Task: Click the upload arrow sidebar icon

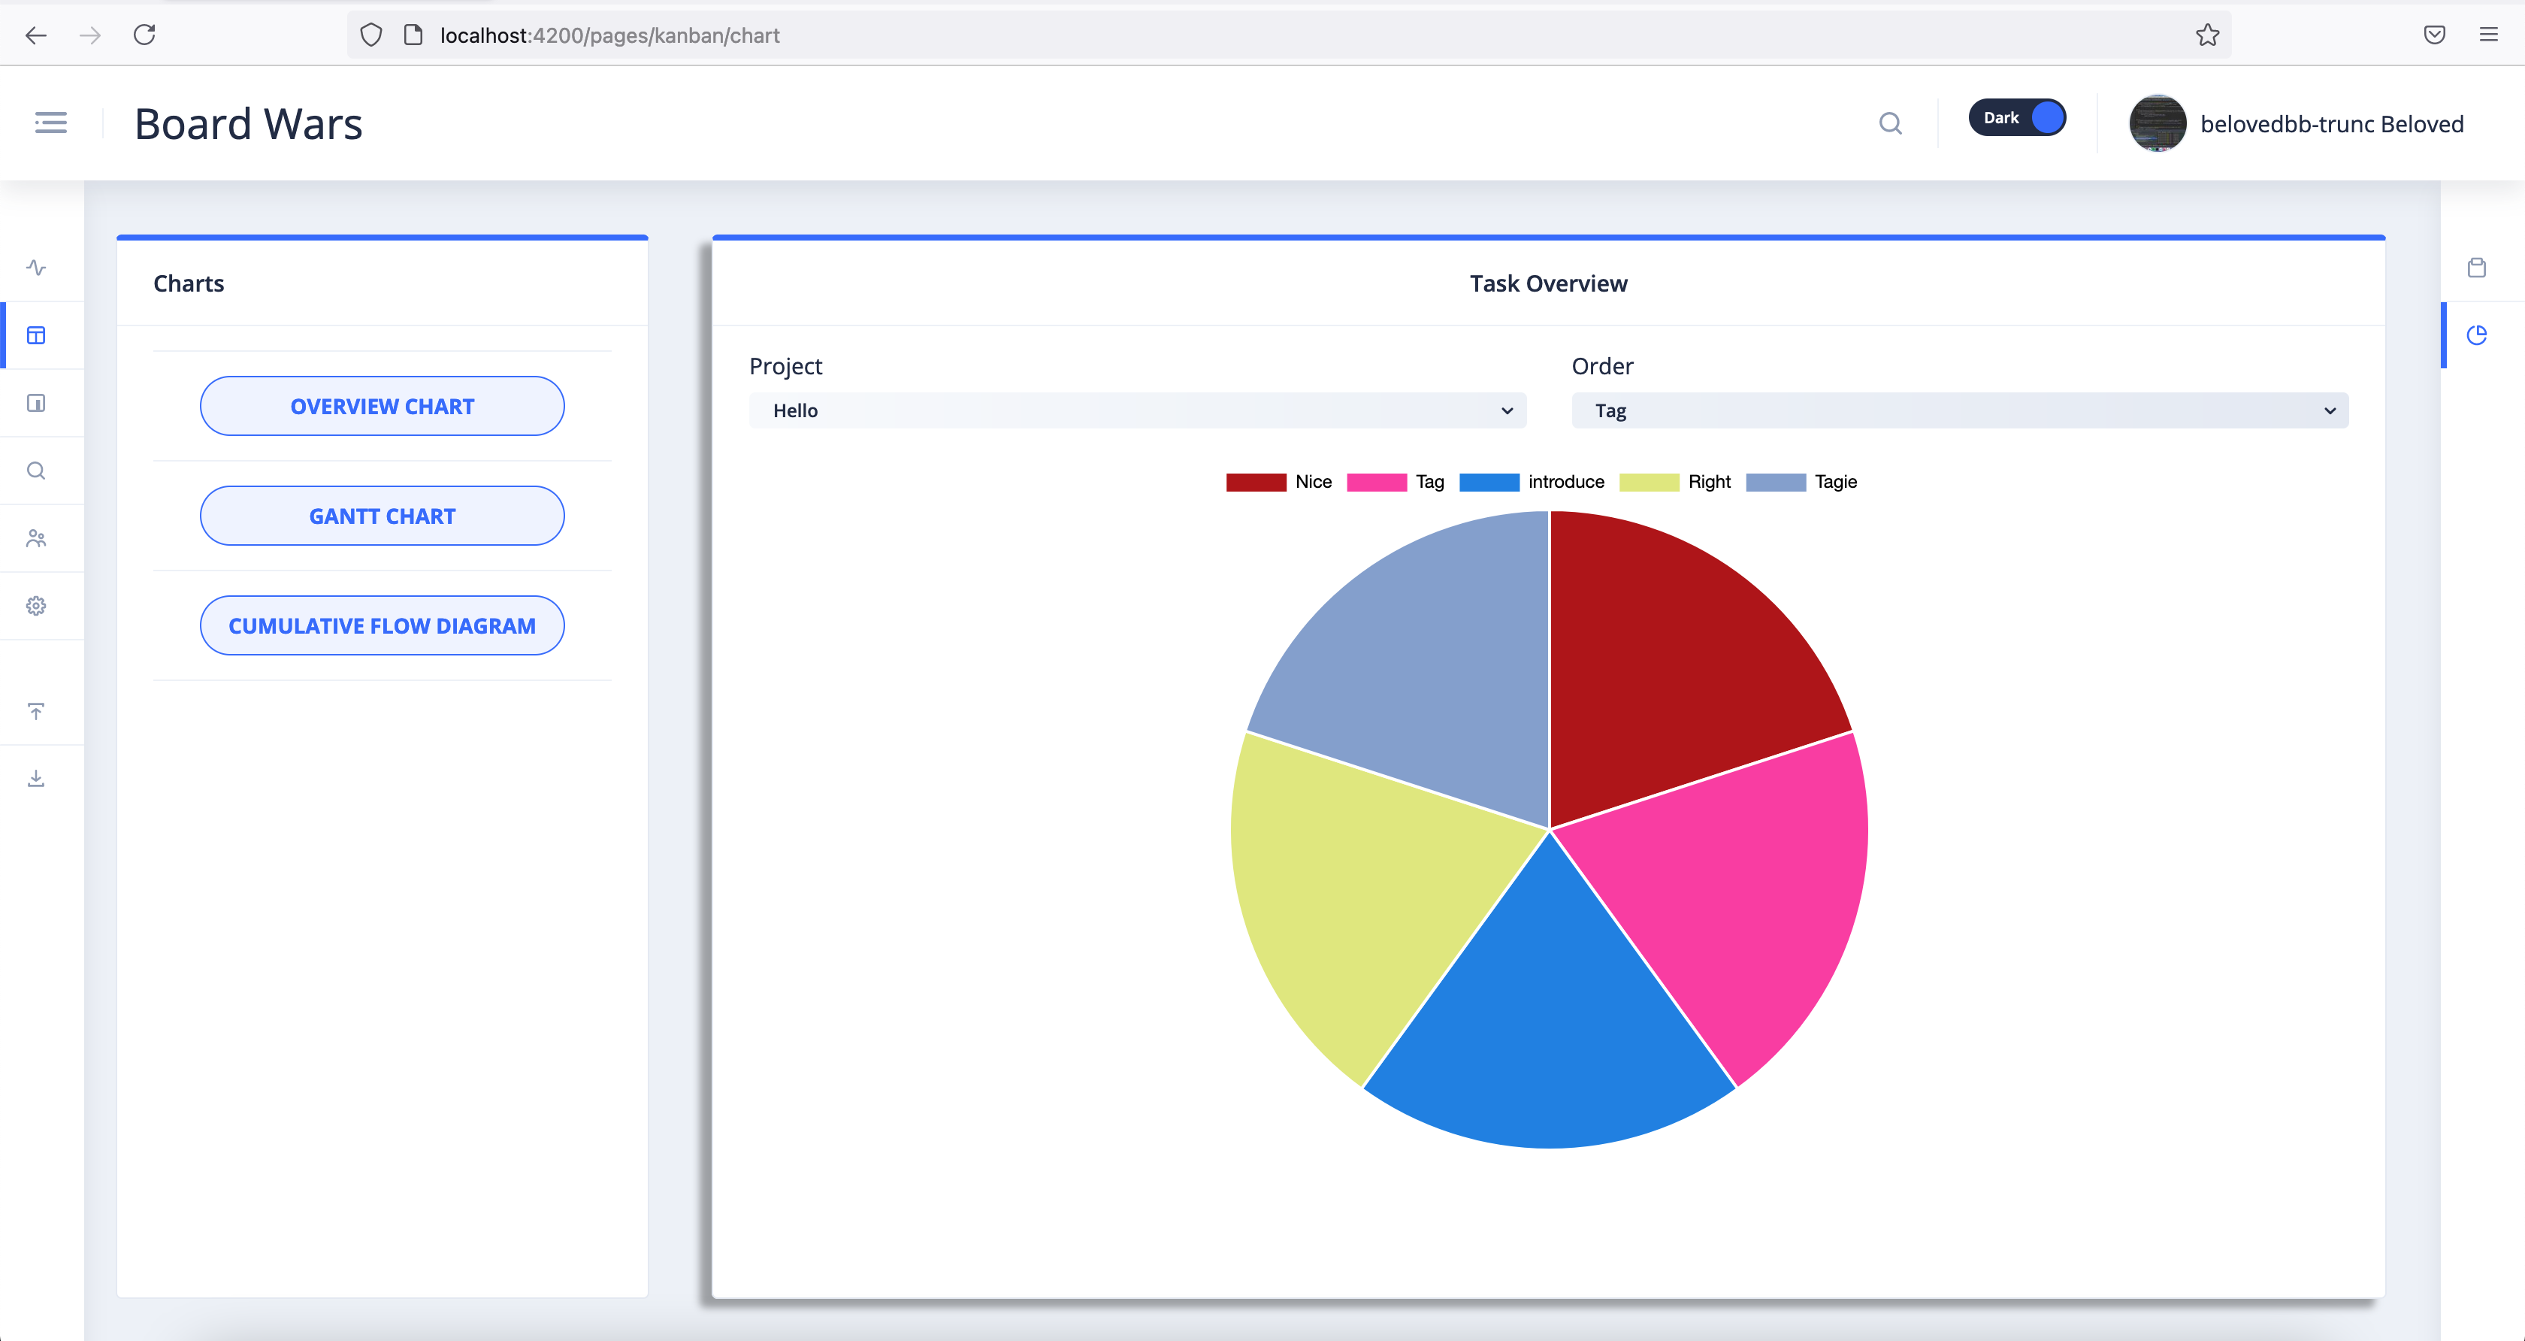Action: 36,712
